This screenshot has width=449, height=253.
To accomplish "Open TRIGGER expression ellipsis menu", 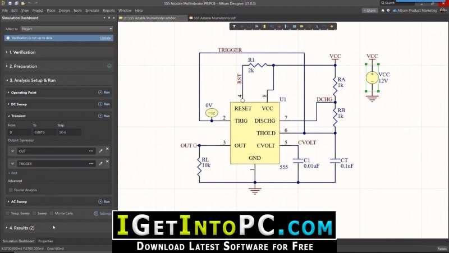I will [x=91, y=163].
